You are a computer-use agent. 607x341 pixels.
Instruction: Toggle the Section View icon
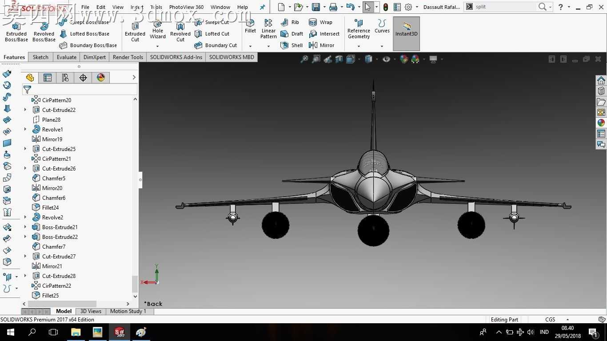coord(339,59)
